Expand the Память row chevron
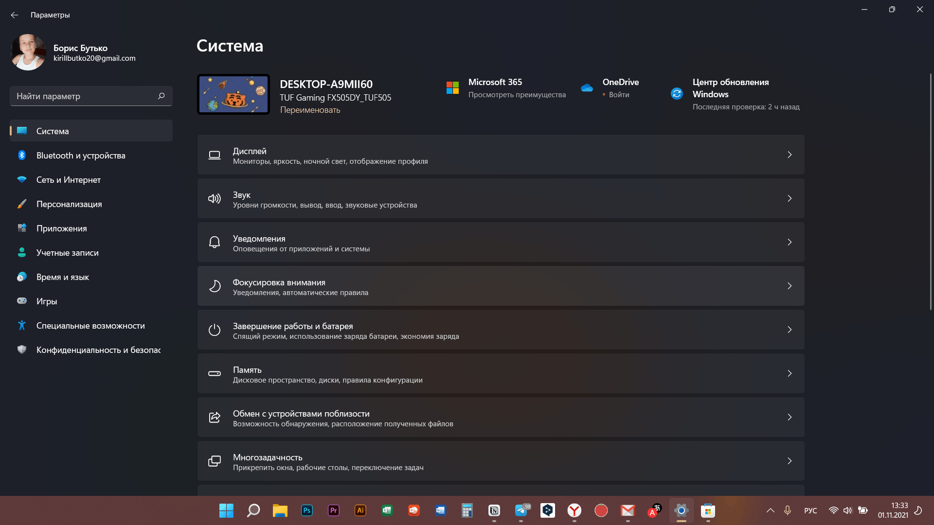Viewport: 934px width, 525px height. (x=790, y=373)
